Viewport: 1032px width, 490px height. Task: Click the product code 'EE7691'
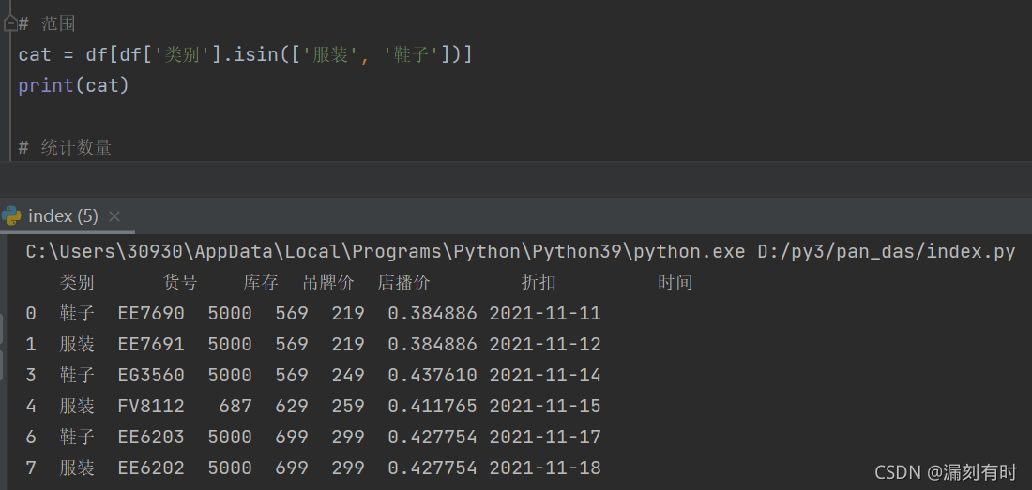coord(151,344)
